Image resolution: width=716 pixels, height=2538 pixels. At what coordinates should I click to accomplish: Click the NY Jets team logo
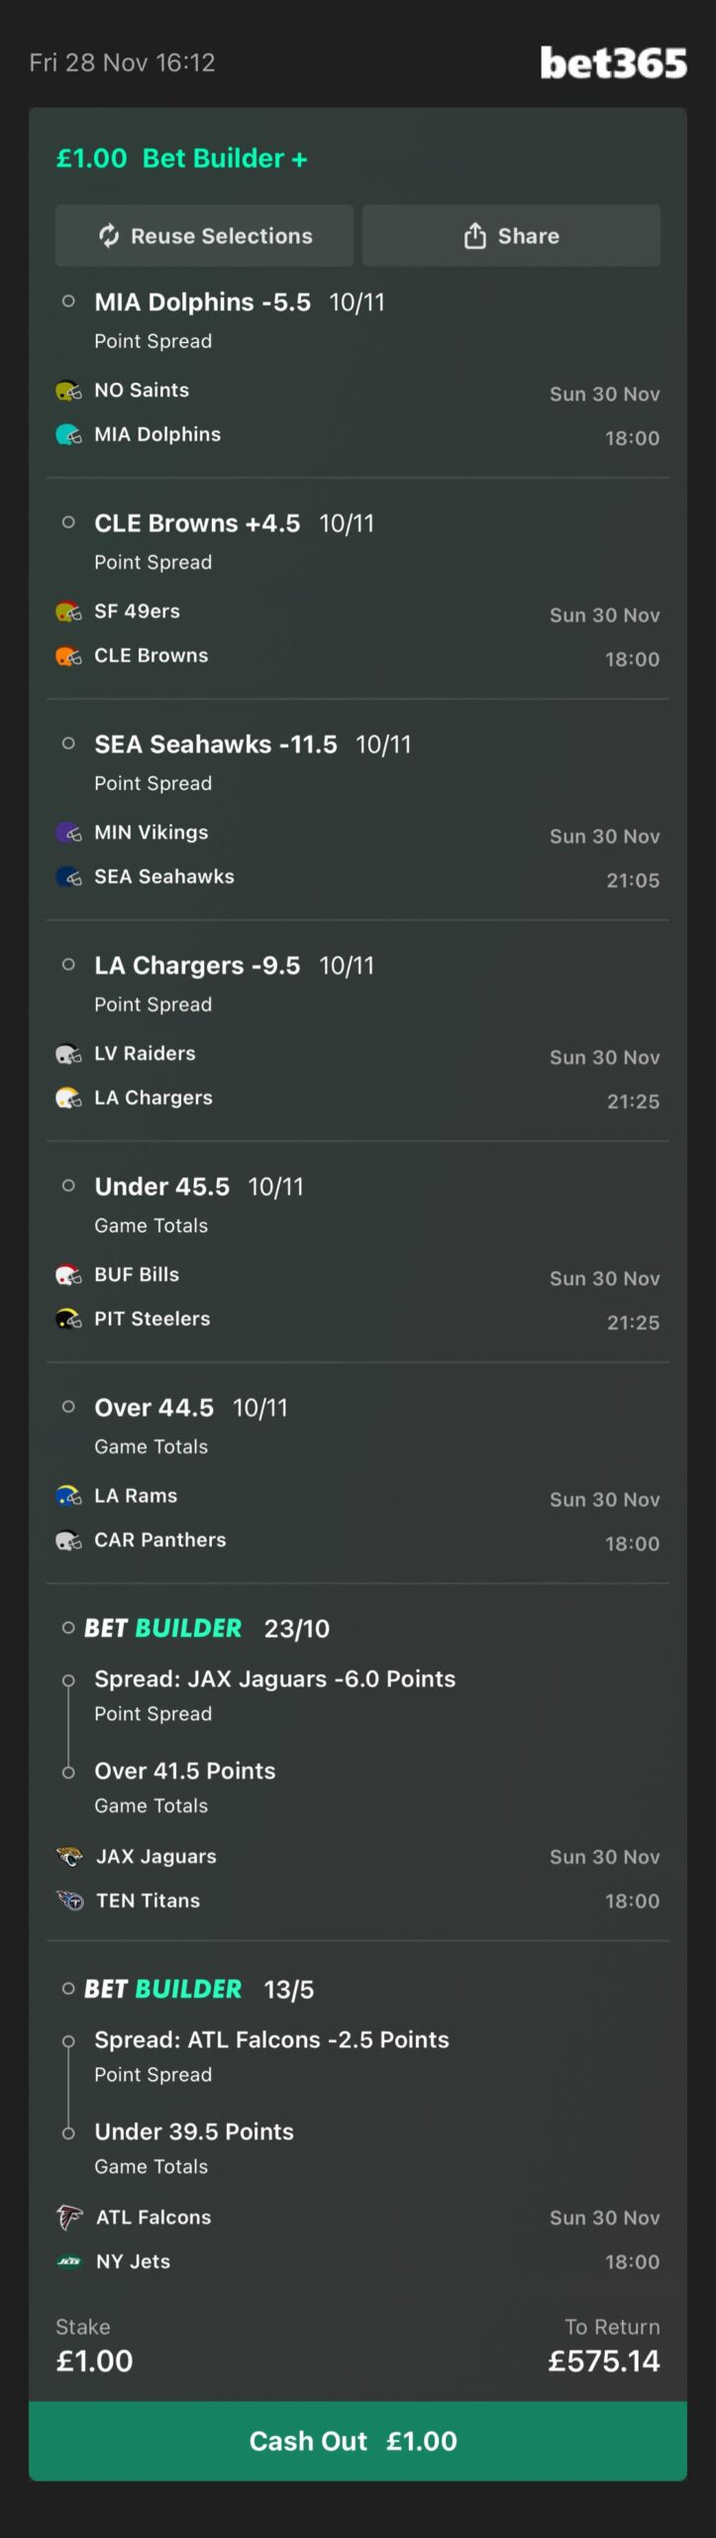(69, 2261)
